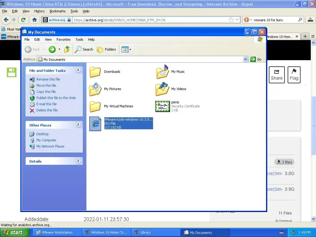Click the Rename this file icon
This screenshot has height=237, width=316.
[x=32, y=79]
